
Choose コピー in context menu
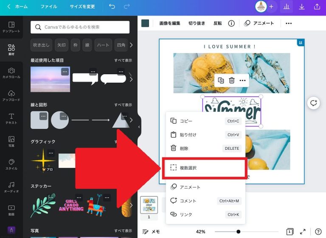point(186,121)
